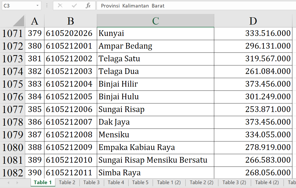Viewport: 296px width, 188px height.
Task: Open the Name Box dropdown arrow
Action: (38, 6)
